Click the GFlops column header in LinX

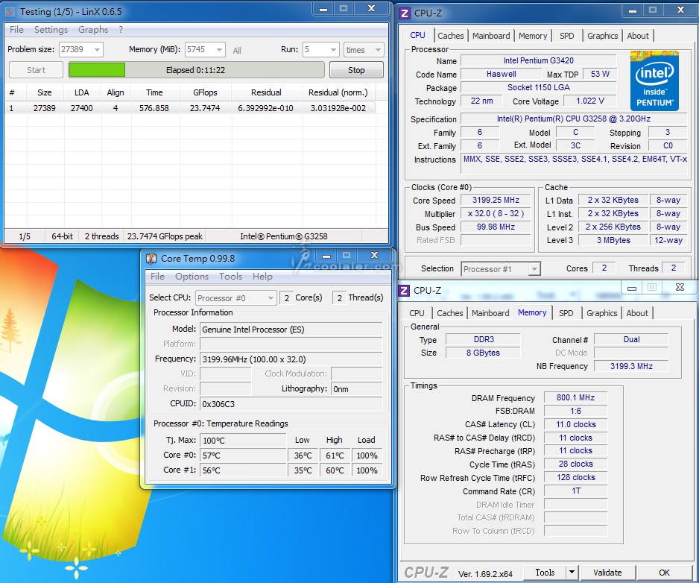[x=205, y=92]
